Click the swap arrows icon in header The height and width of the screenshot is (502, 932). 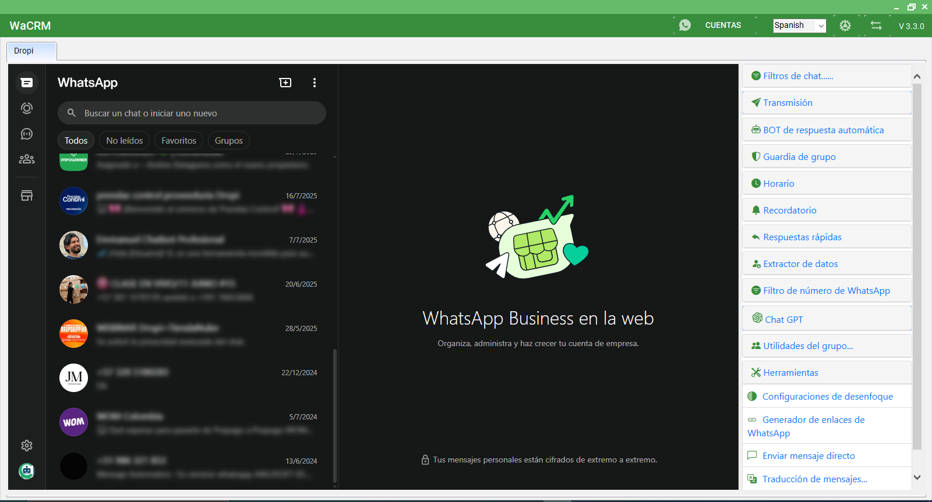coord(876,26)
